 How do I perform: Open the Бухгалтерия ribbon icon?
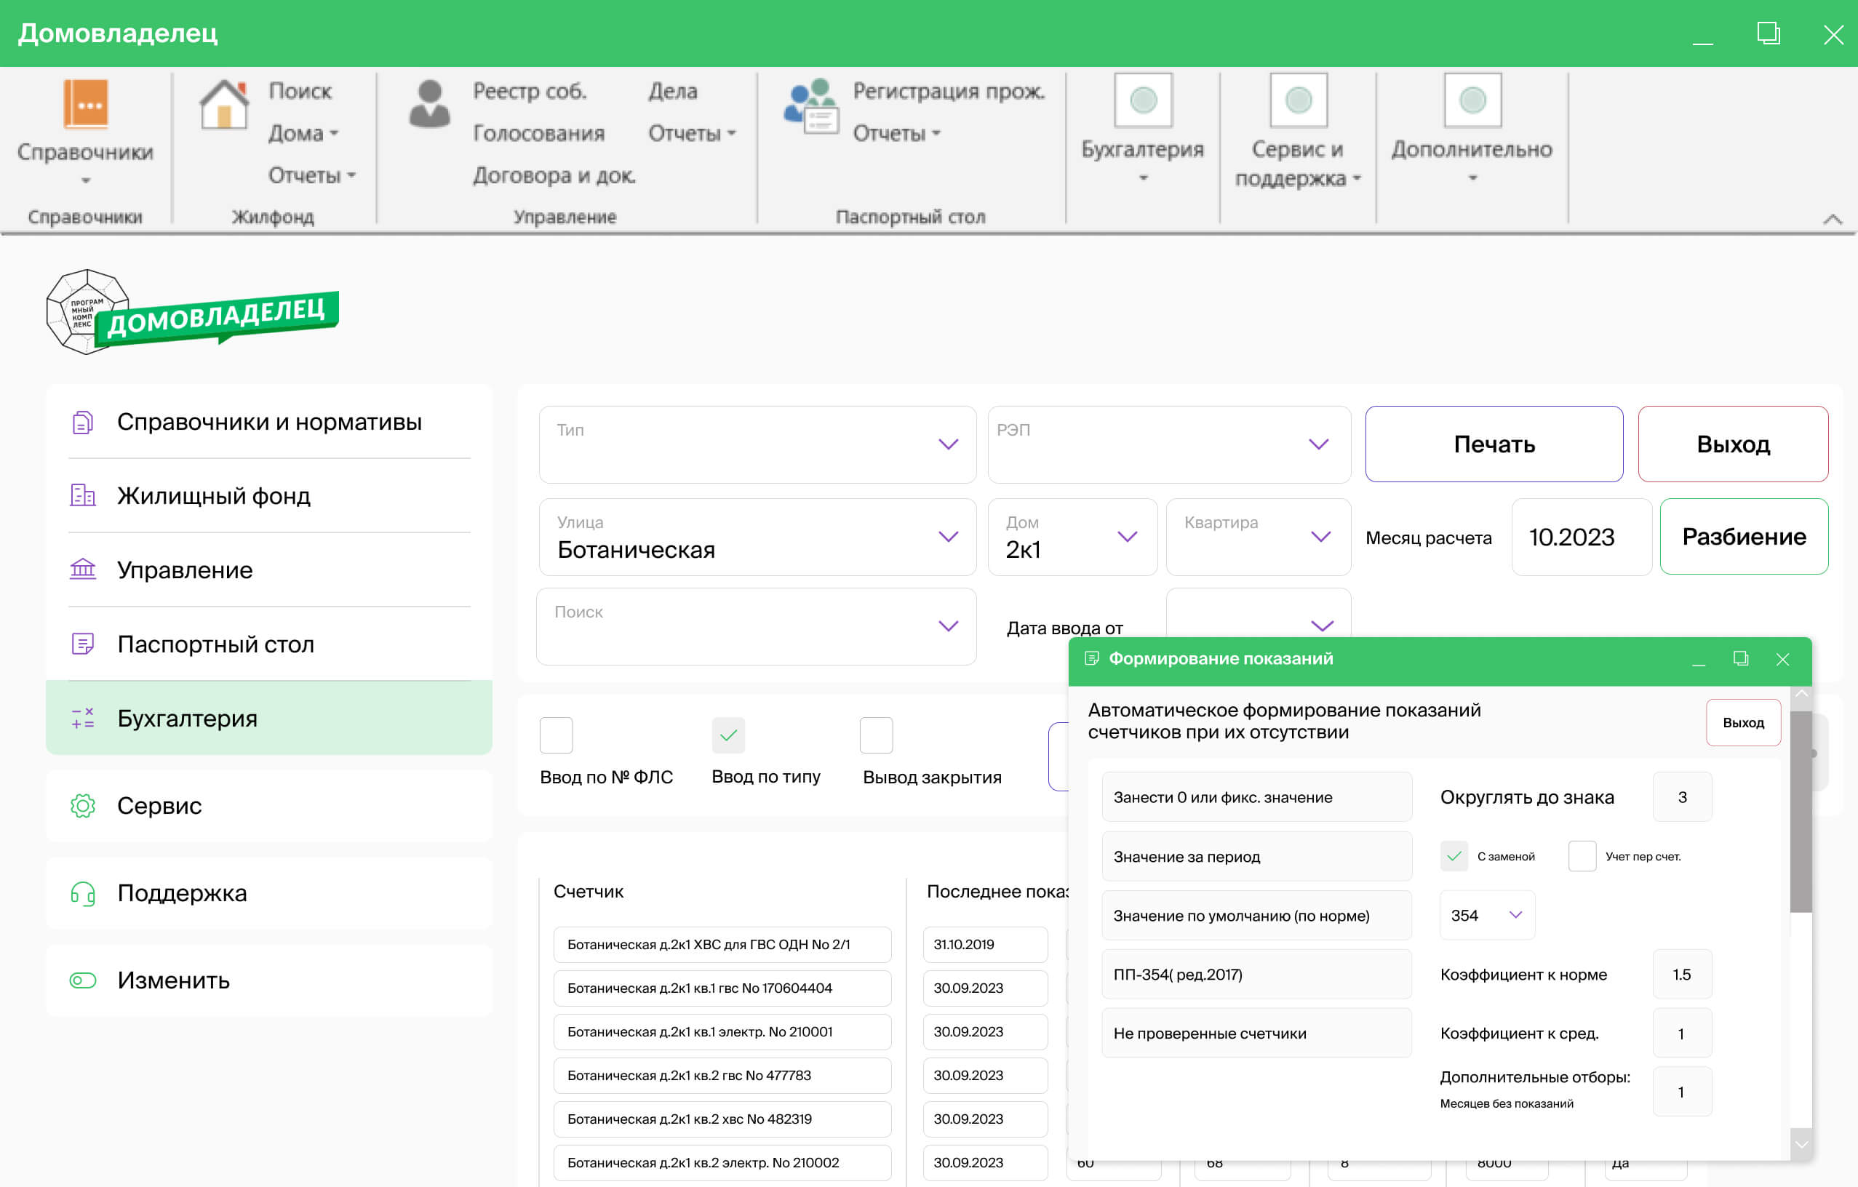pyautogui.click(x=1143, y=100)
